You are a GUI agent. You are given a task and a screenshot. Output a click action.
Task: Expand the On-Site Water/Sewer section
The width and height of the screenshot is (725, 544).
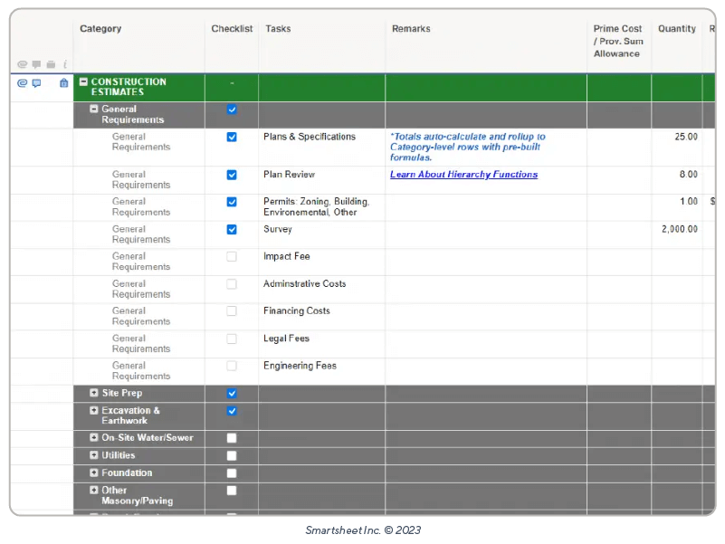coord(94,438)
